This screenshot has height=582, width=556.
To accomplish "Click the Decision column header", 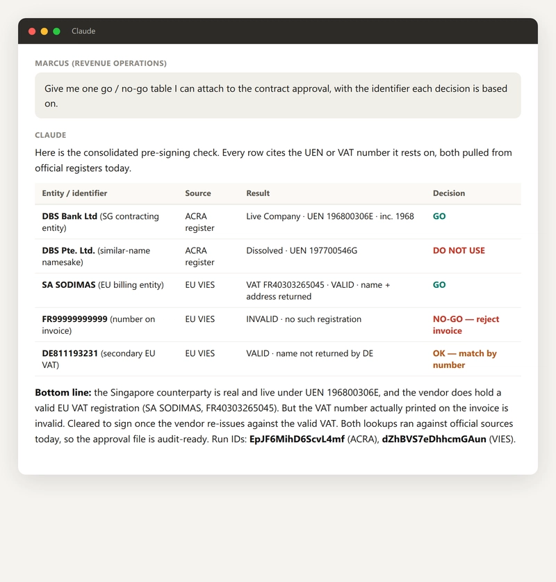I will [x=449, y=193].
